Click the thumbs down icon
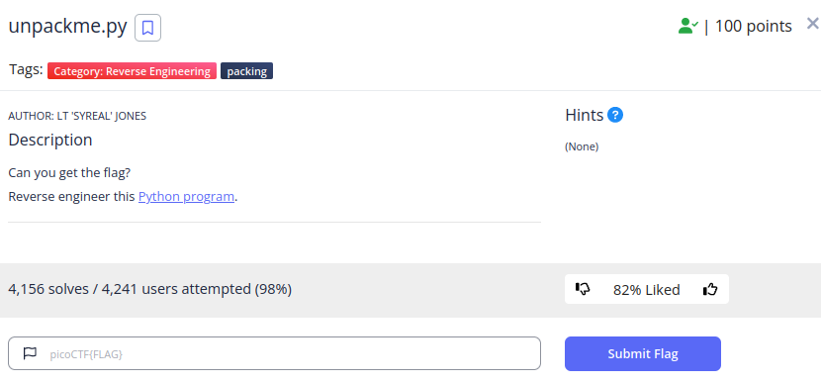This screenshot has width=821, height=383. (583, 289)
